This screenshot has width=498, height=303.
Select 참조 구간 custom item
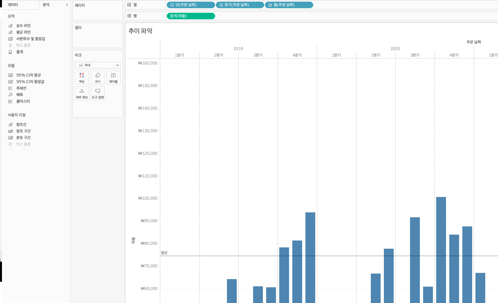tap(23, 131)
